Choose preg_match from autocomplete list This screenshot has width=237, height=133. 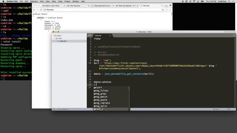point(111,97)
